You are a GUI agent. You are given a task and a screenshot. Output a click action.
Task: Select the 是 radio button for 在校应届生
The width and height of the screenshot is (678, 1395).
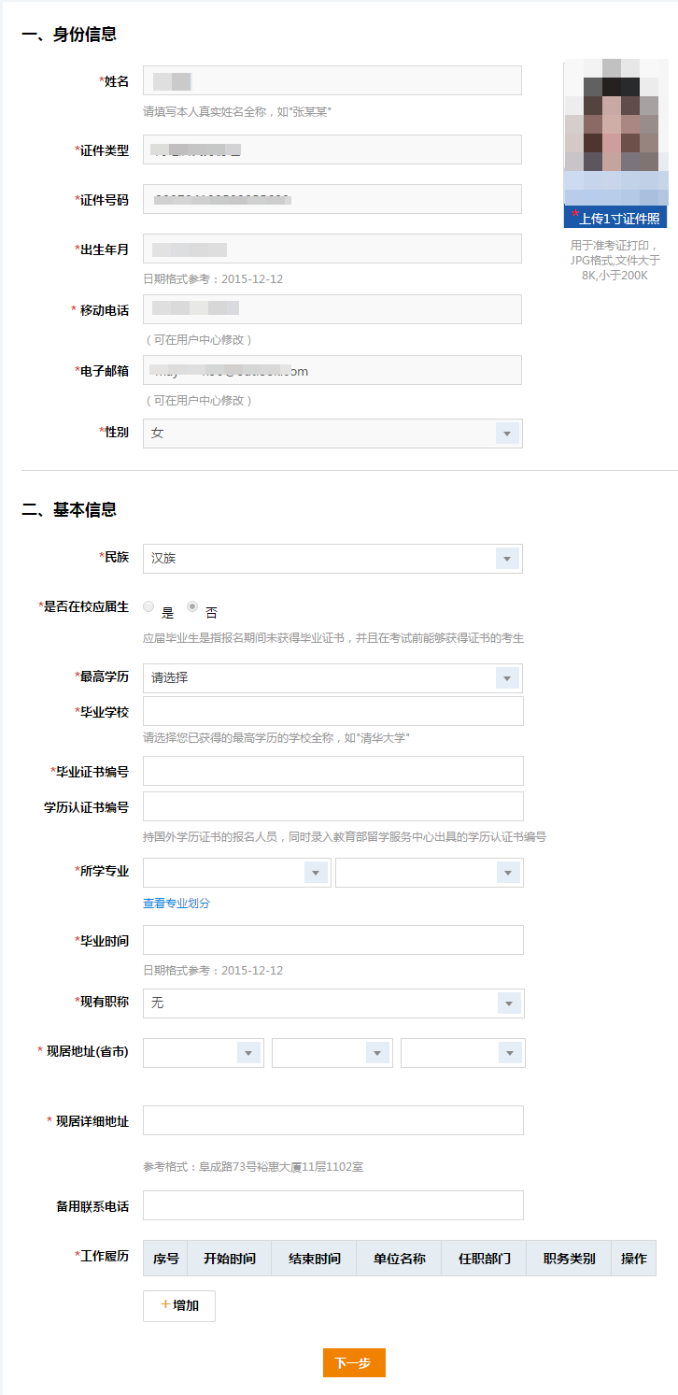[x=149, y=606]
